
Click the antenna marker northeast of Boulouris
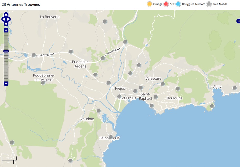[178, 89]
